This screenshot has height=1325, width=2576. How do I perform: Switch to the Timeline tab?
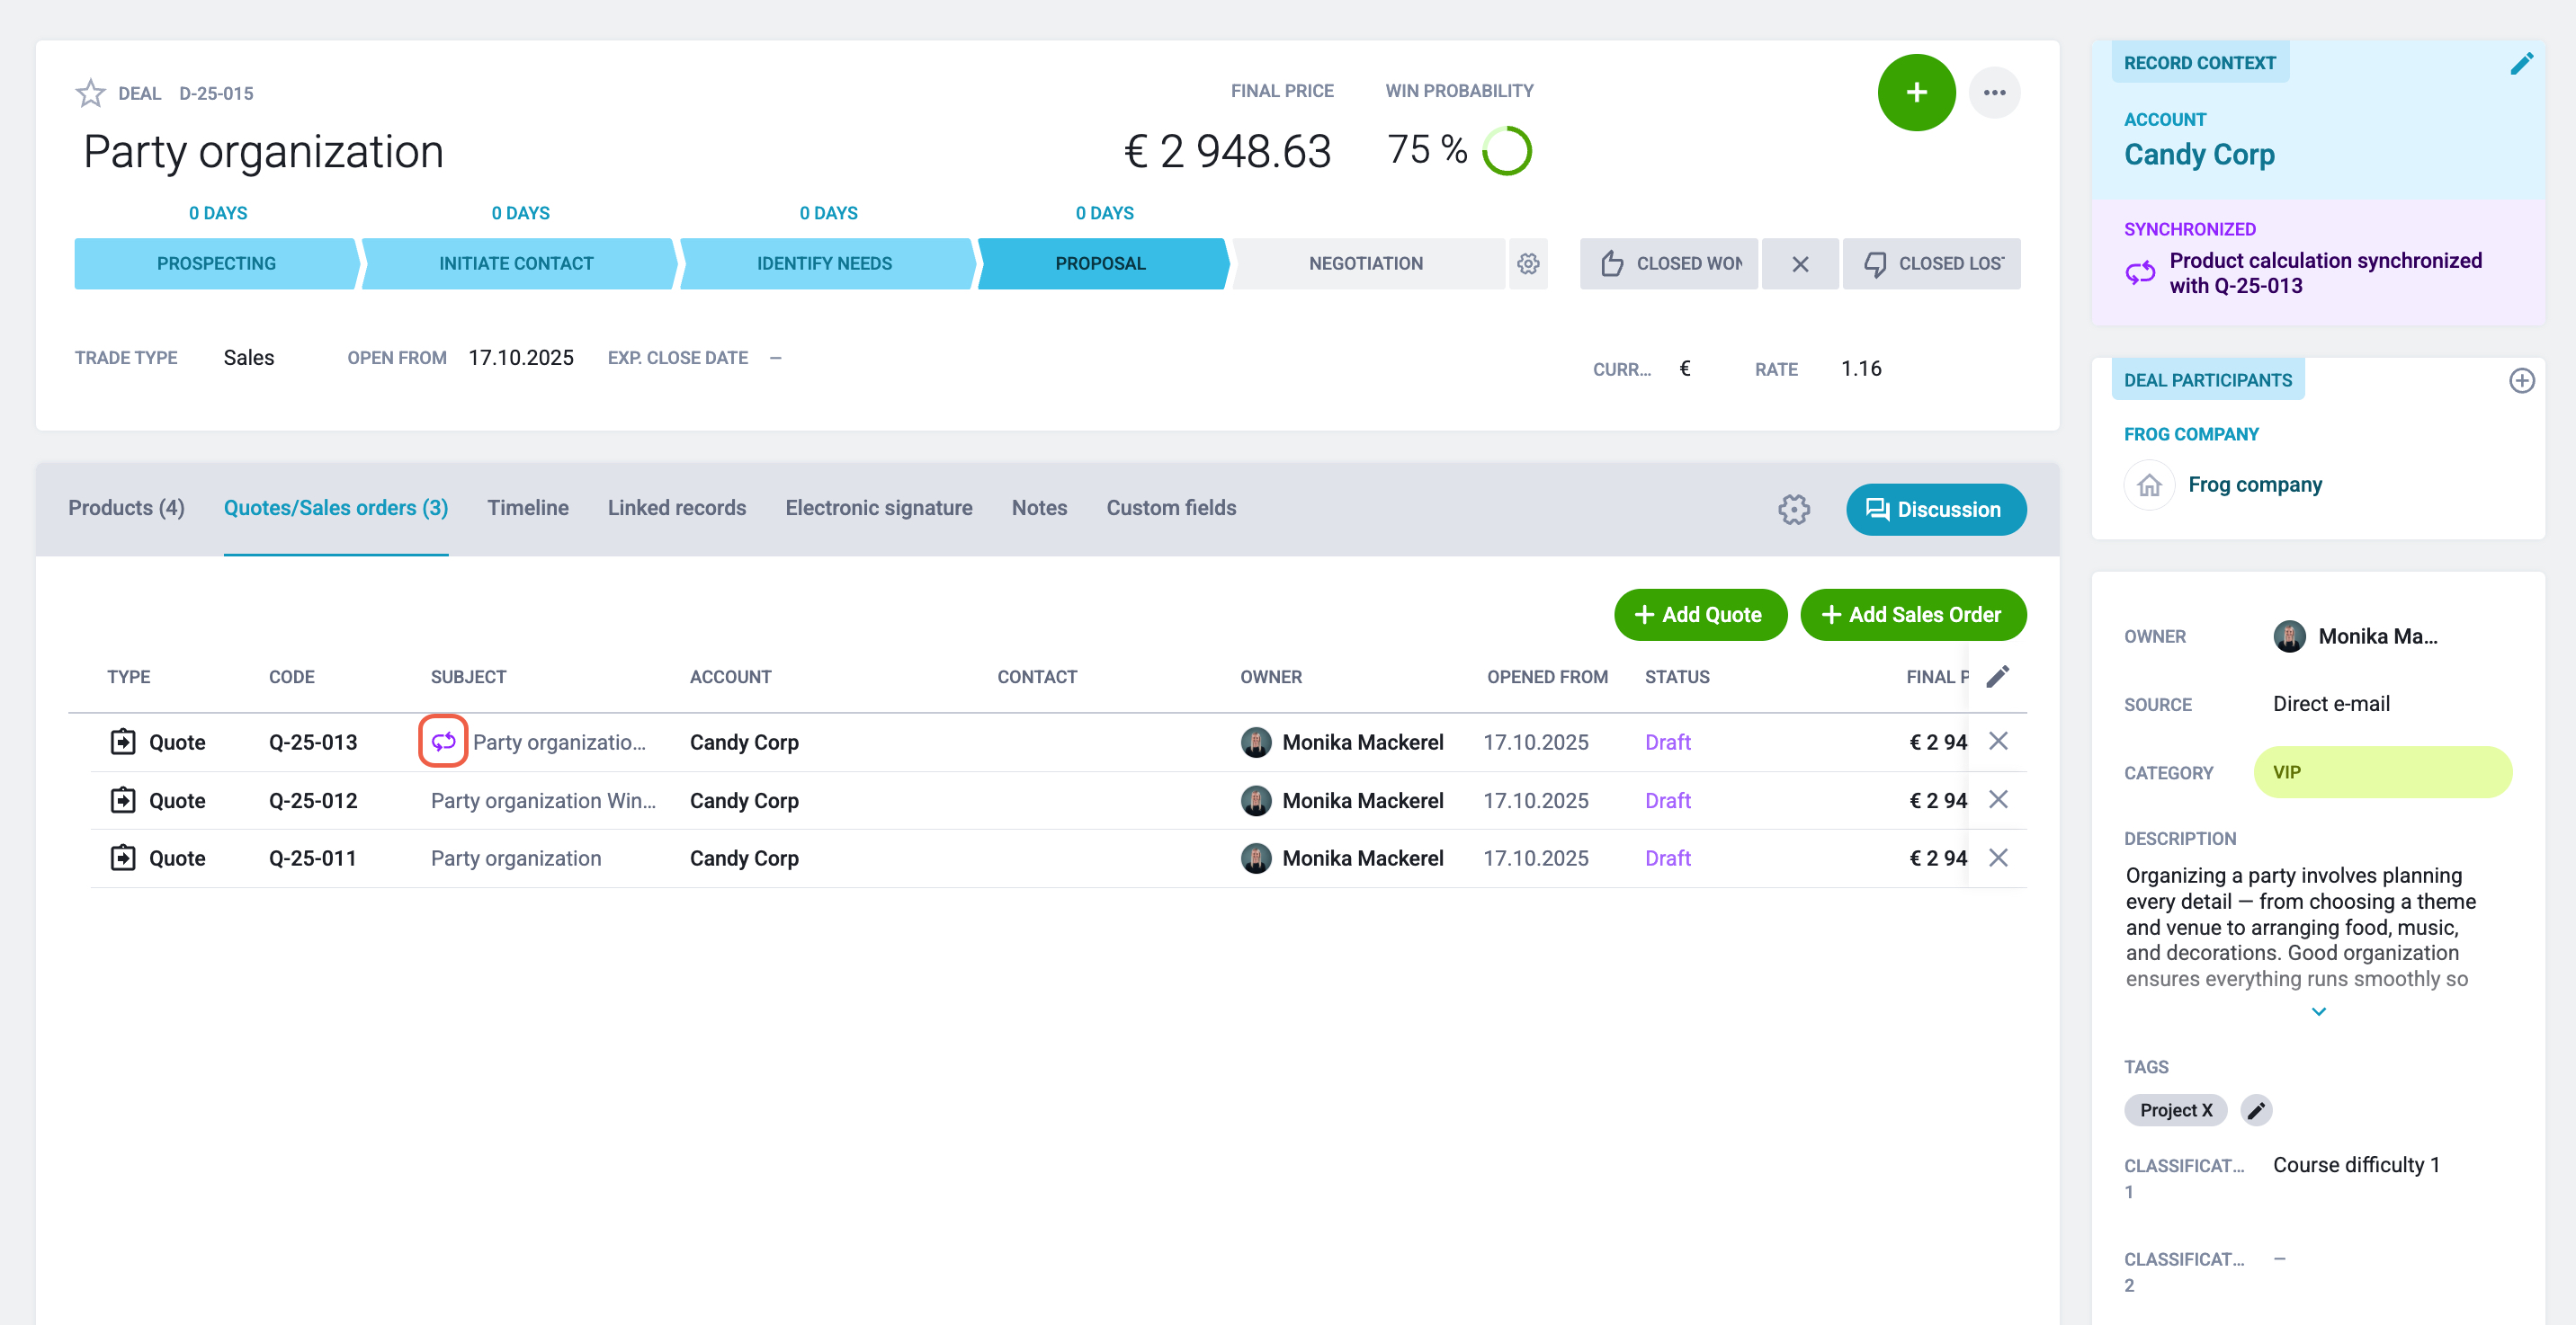pos(528,509)
